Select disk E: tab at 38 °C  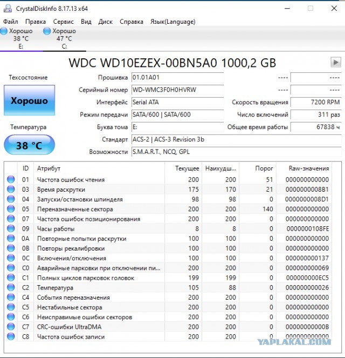click(x=20, y=38)
